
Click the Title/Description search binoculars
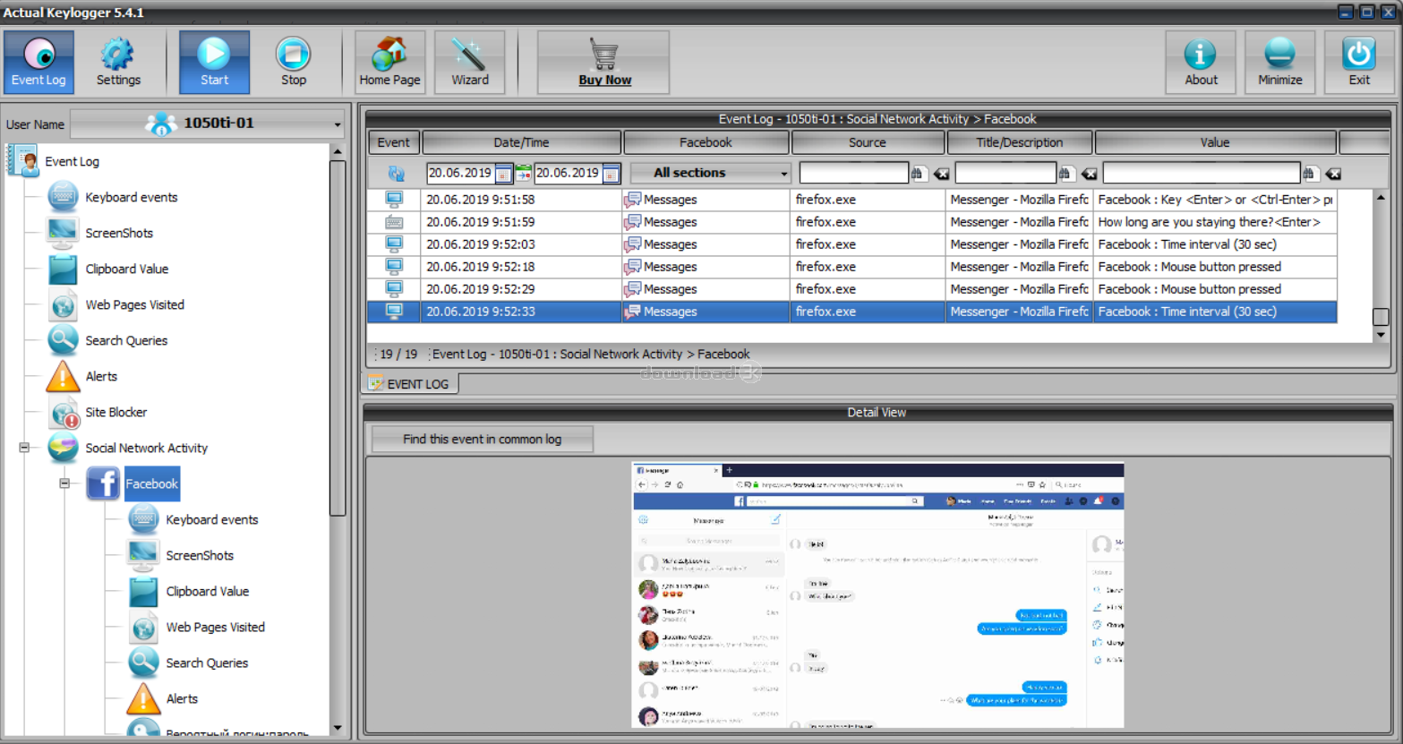(1065, 174)
